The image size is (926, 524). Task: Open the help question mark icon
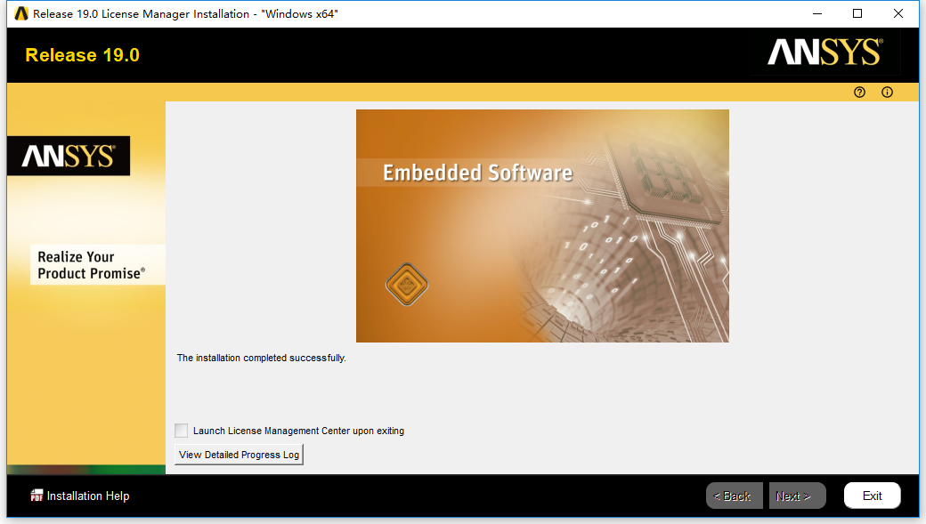coord(859,92)
